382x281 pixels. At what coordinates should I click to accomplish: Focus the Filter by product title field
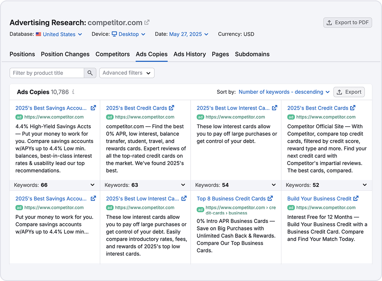[x=47, y=73]
